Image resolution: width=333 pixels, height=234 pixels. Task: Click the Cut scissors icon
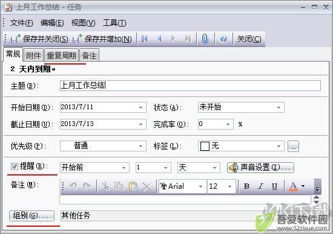[106, 186]
